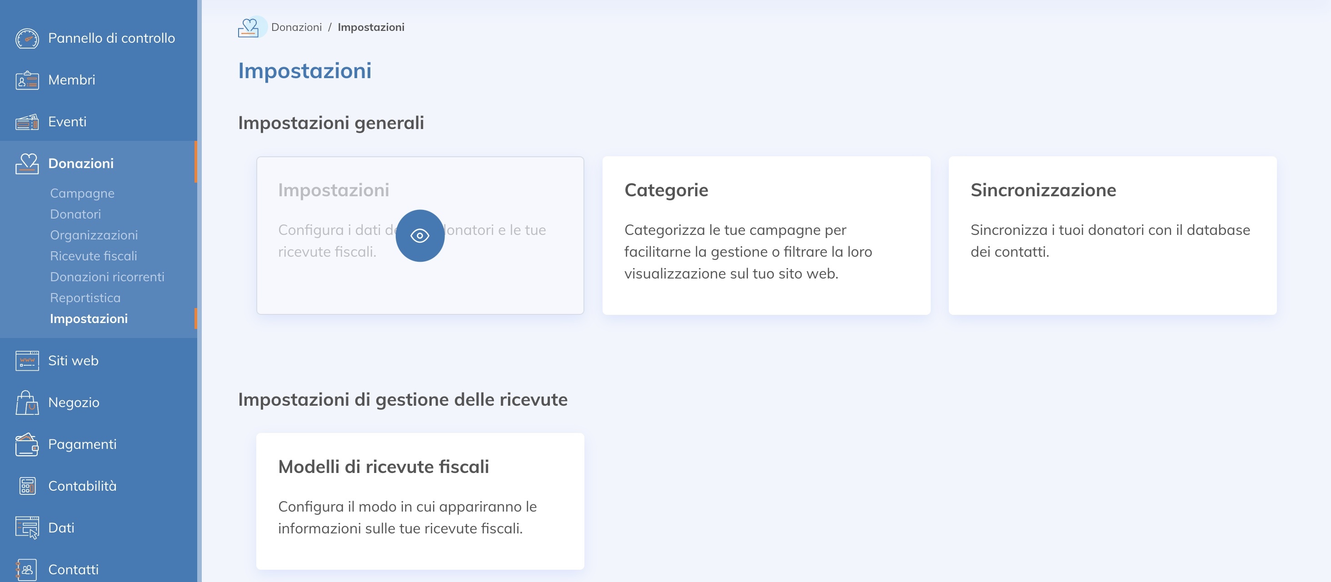Click the Negozio shopping bag icon

27,402
